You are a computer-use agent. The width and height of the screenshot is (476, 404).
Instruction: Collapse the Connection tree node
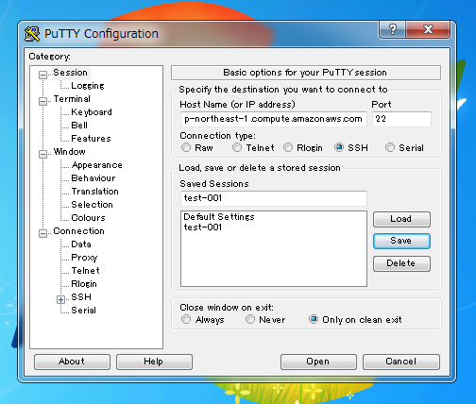[42, 233]
